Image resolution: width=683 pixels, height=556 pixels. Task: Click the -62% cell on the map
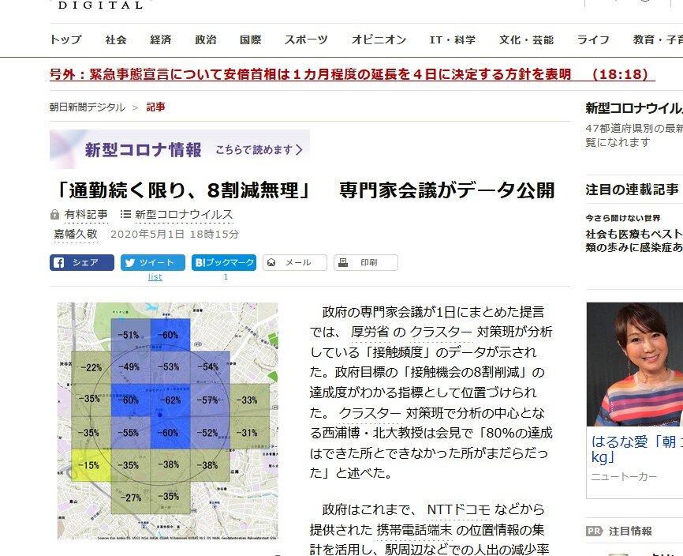tap(170, 400)
